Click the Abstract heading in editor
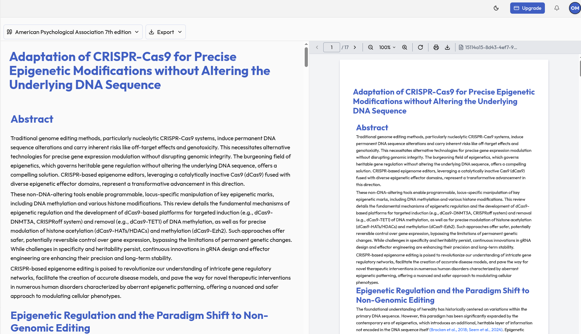The height and width of the screenshot is (334, 581). coord(32,119)
